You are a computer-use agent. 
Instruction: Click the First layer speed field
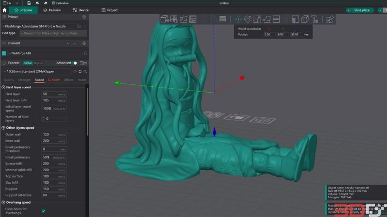(54, 94)
